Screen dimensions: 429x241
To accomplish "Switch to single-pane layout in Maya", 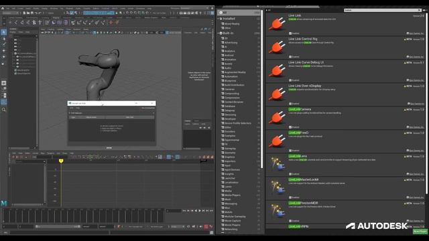I will click(3, 83).
